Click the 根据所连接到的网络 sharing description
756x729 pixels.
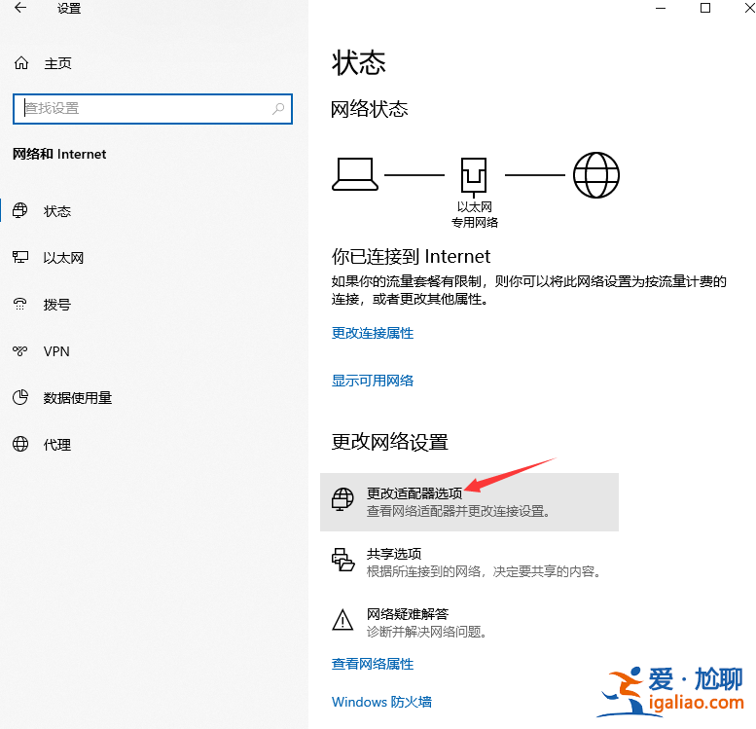(485, 571)
